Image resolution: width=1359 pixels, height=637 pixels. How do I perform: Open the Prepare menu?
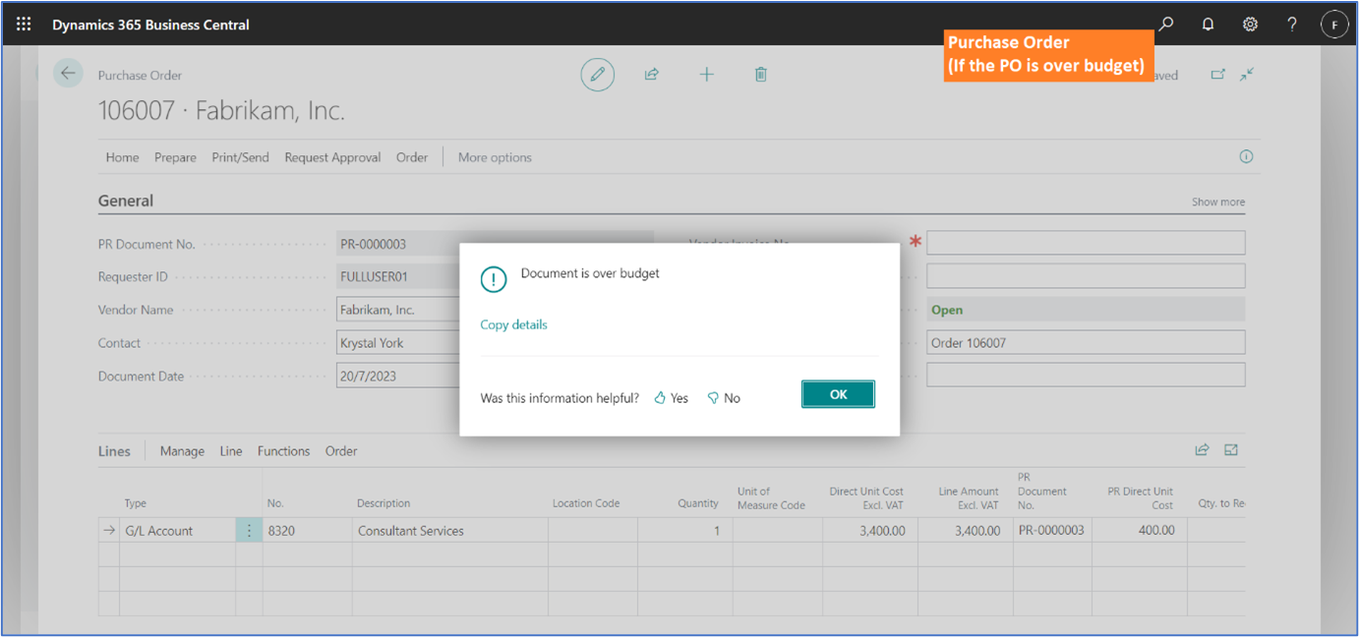tap(175, 157)
